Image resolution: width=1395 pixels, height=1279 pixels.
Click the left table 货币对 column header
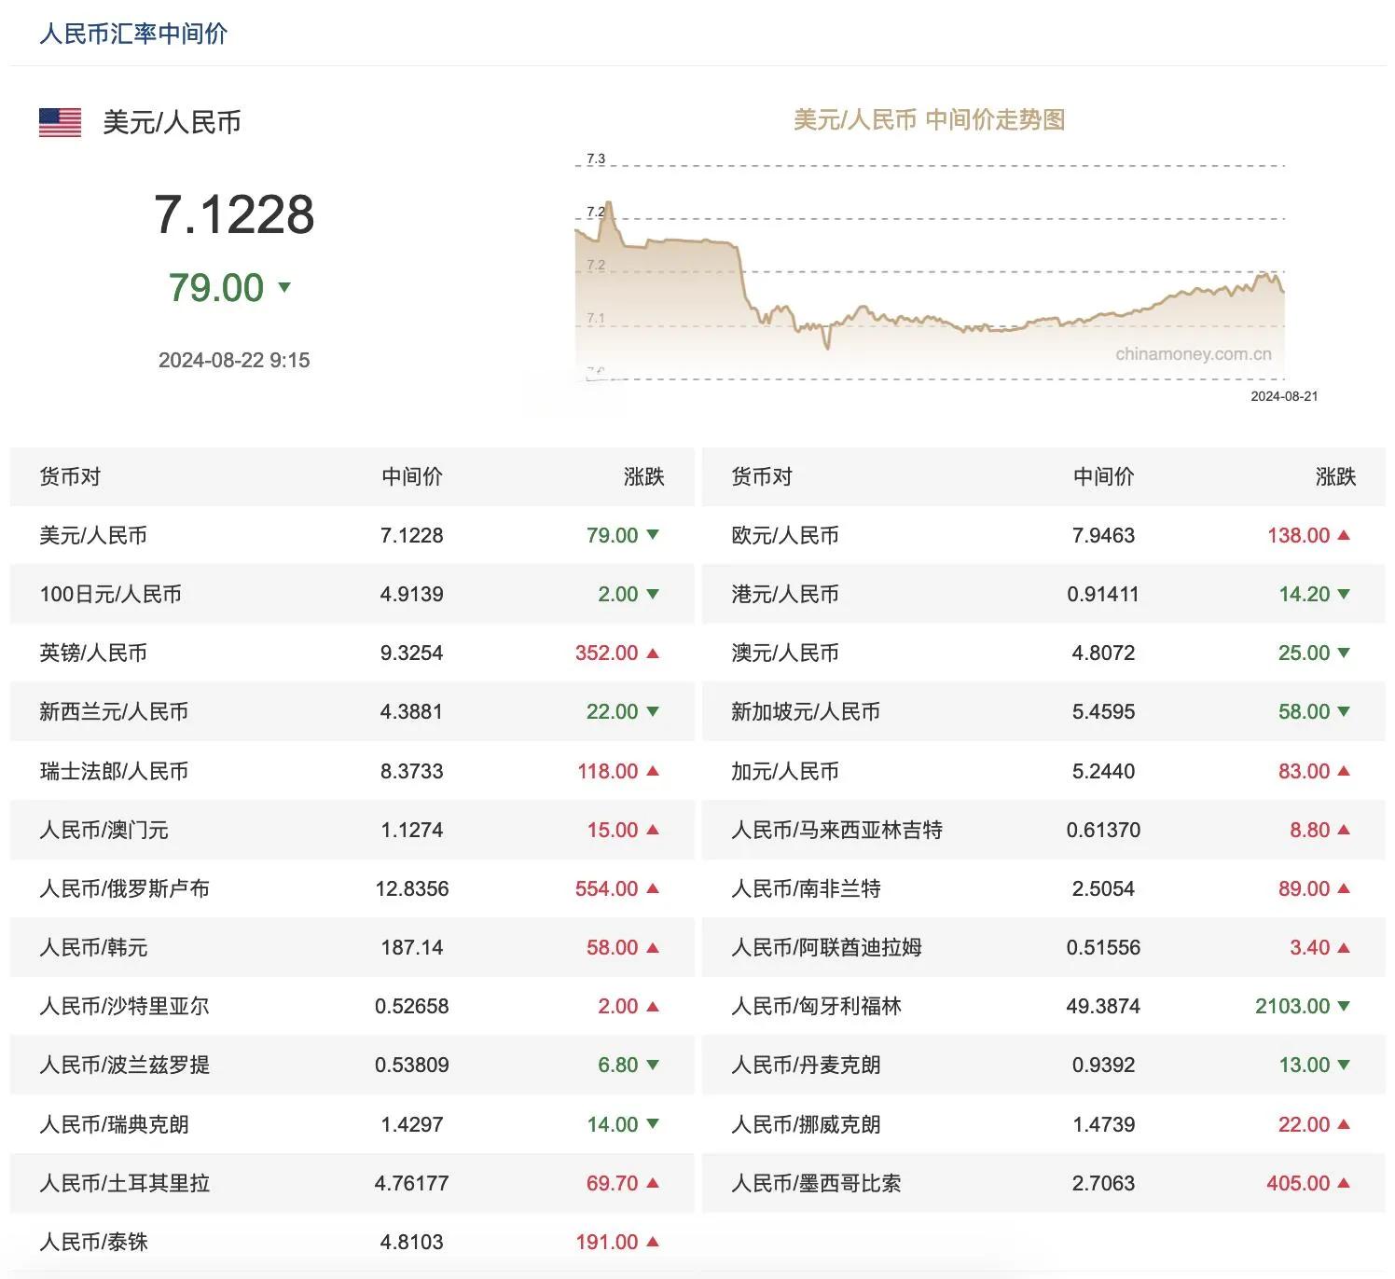[x=70, y=476]
